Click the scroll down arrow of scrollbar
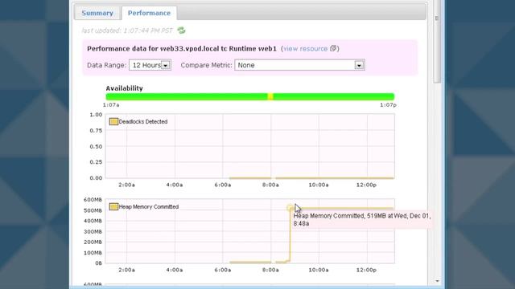The height and width of the screenshot is (289, 515). [437, 281]
